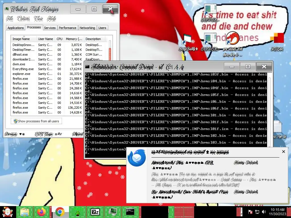Image resolution: width=291 pixels, height=218 pixels.
Task: Open the Santa Claus Start button
Action: (7, 212)
